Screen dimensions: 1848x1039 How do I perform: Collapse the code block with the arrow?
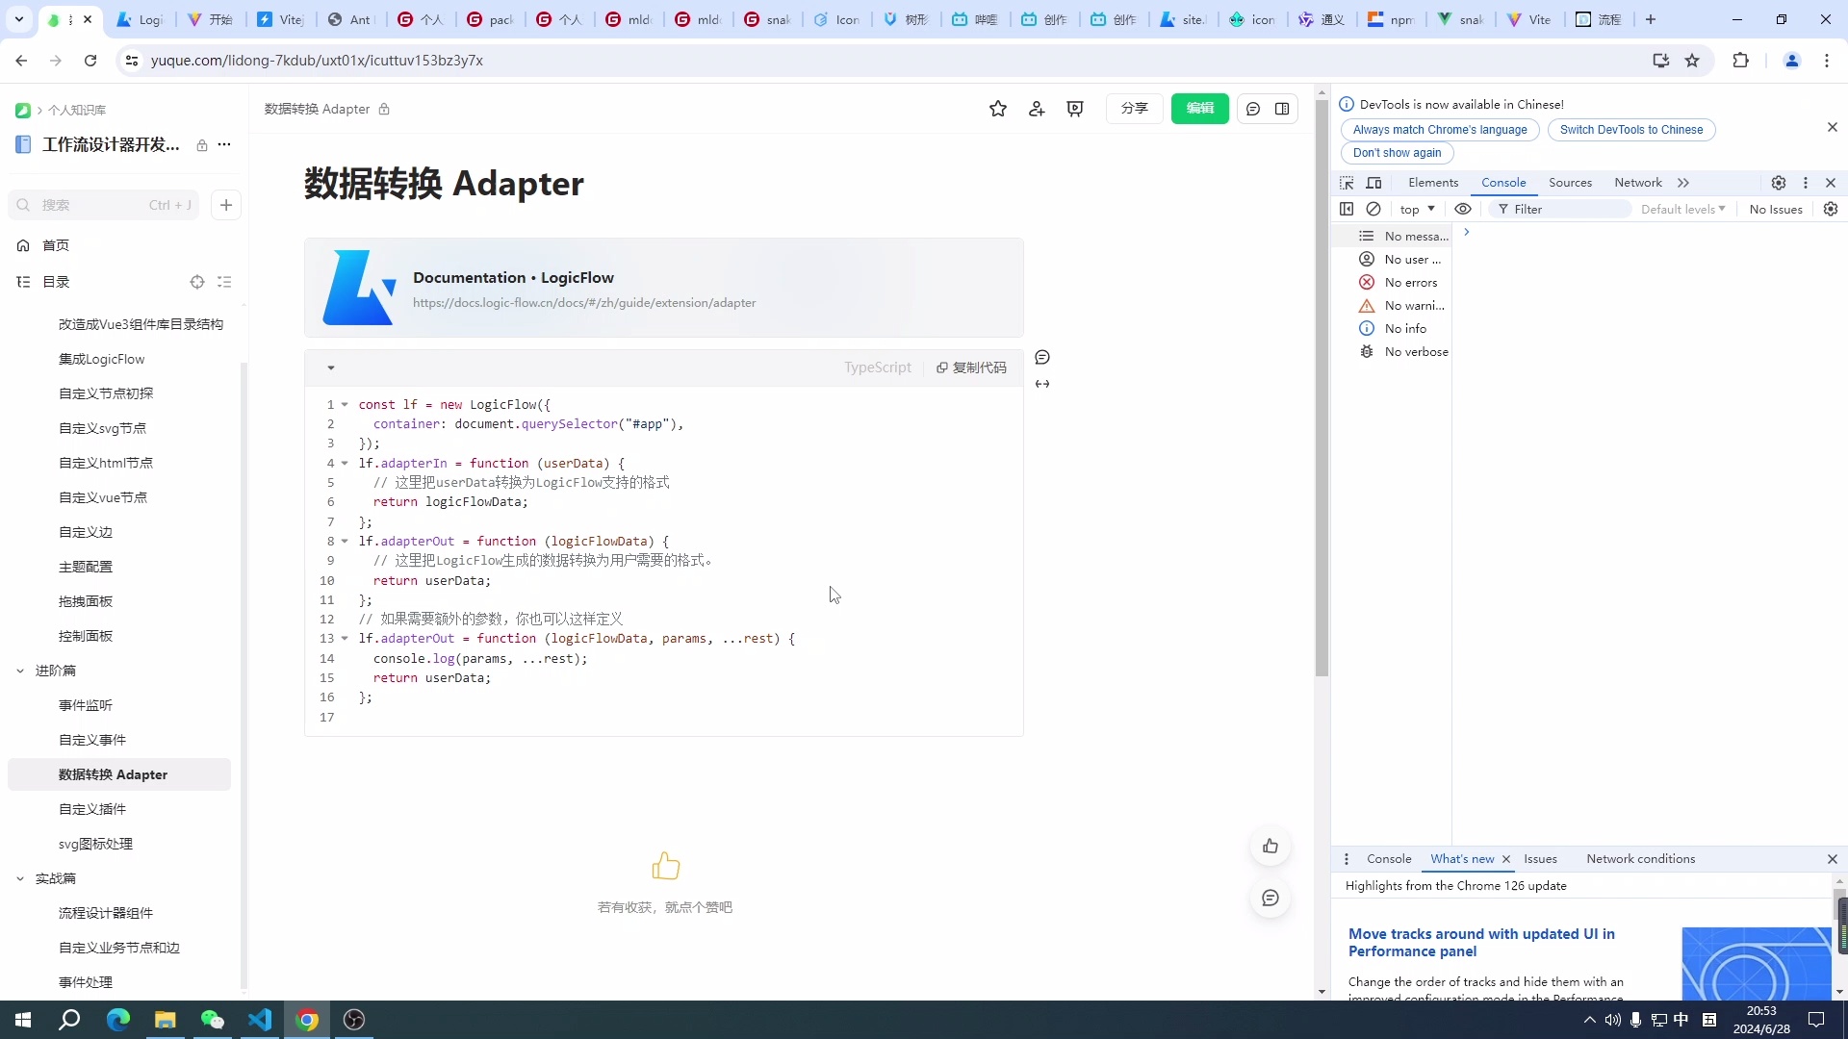point(331,367)
